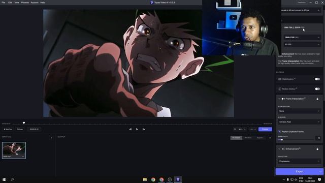Click the playhead marker on the timeline
The image size is (325, 183).
tap(24, 123)
